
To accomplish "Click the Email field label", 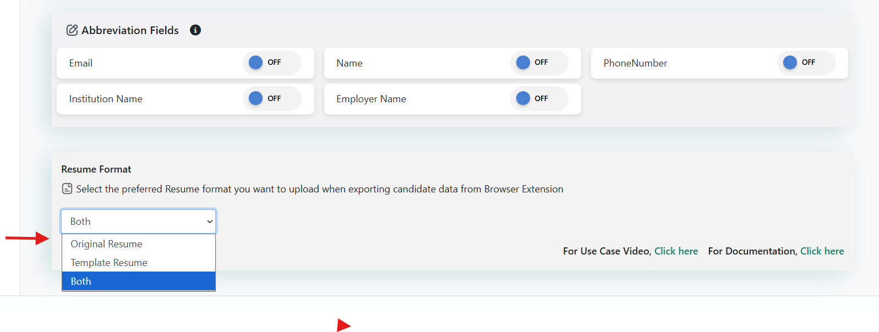I will (81, 63).
